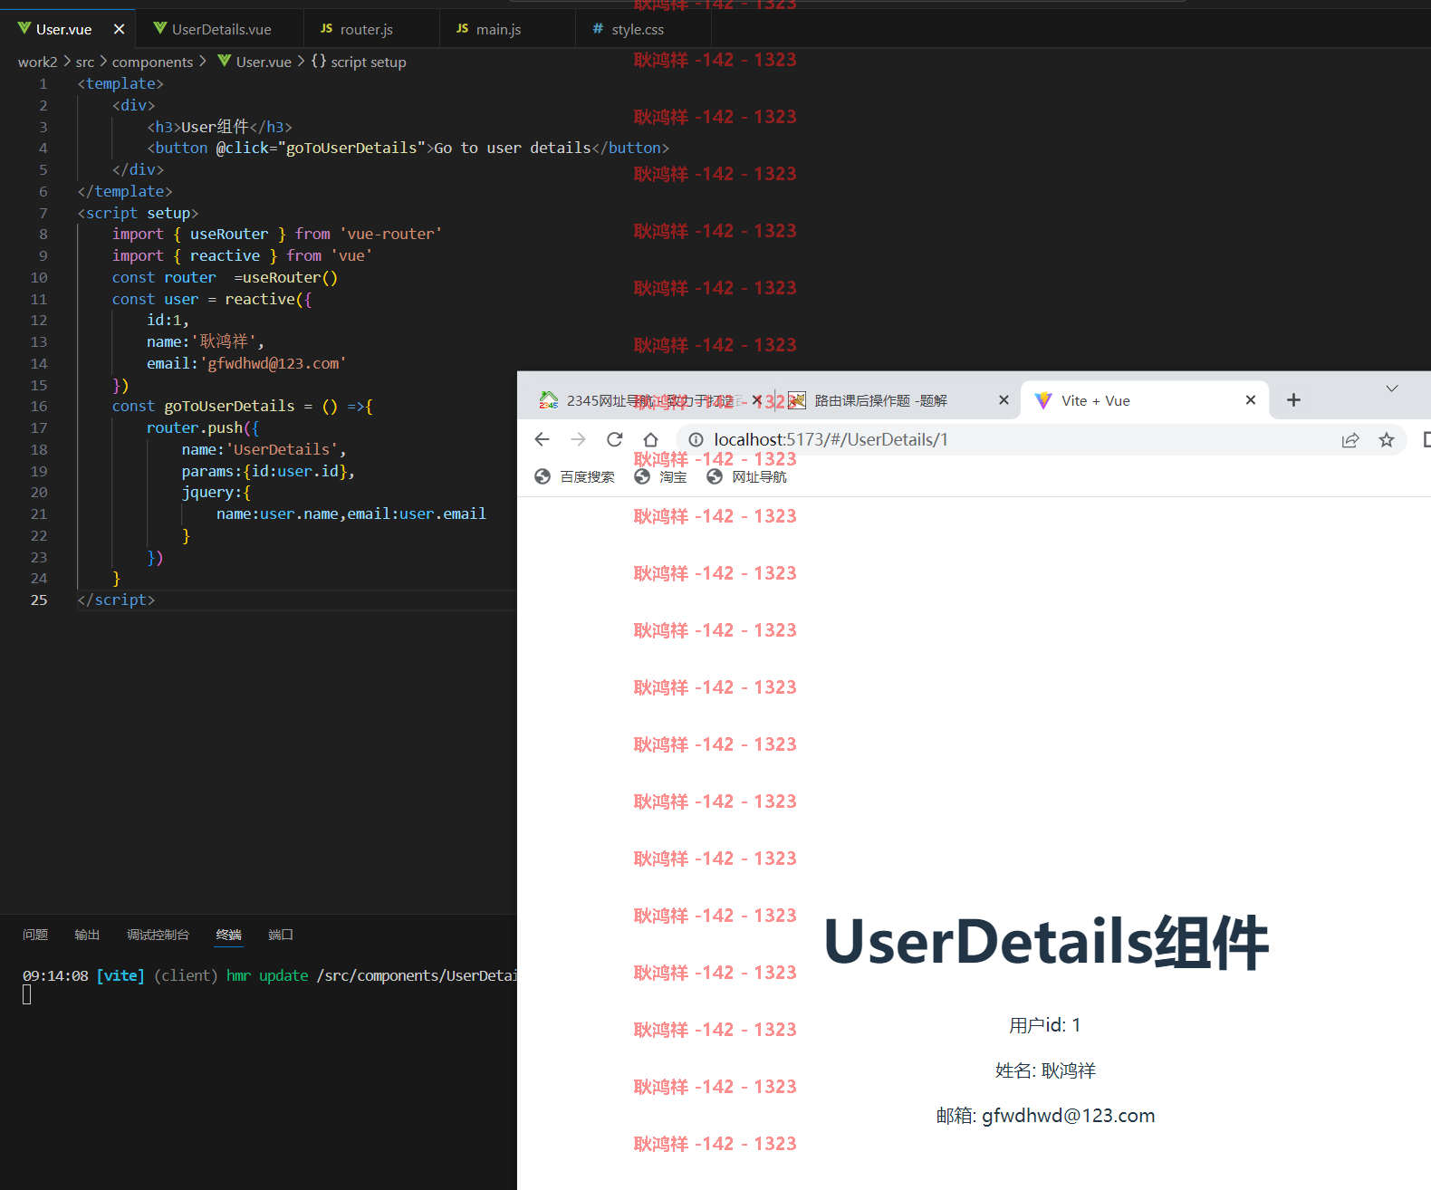Click the const router =useRouter() line
Screen dimensions: 1431x1190
click(x=225, y=277)
